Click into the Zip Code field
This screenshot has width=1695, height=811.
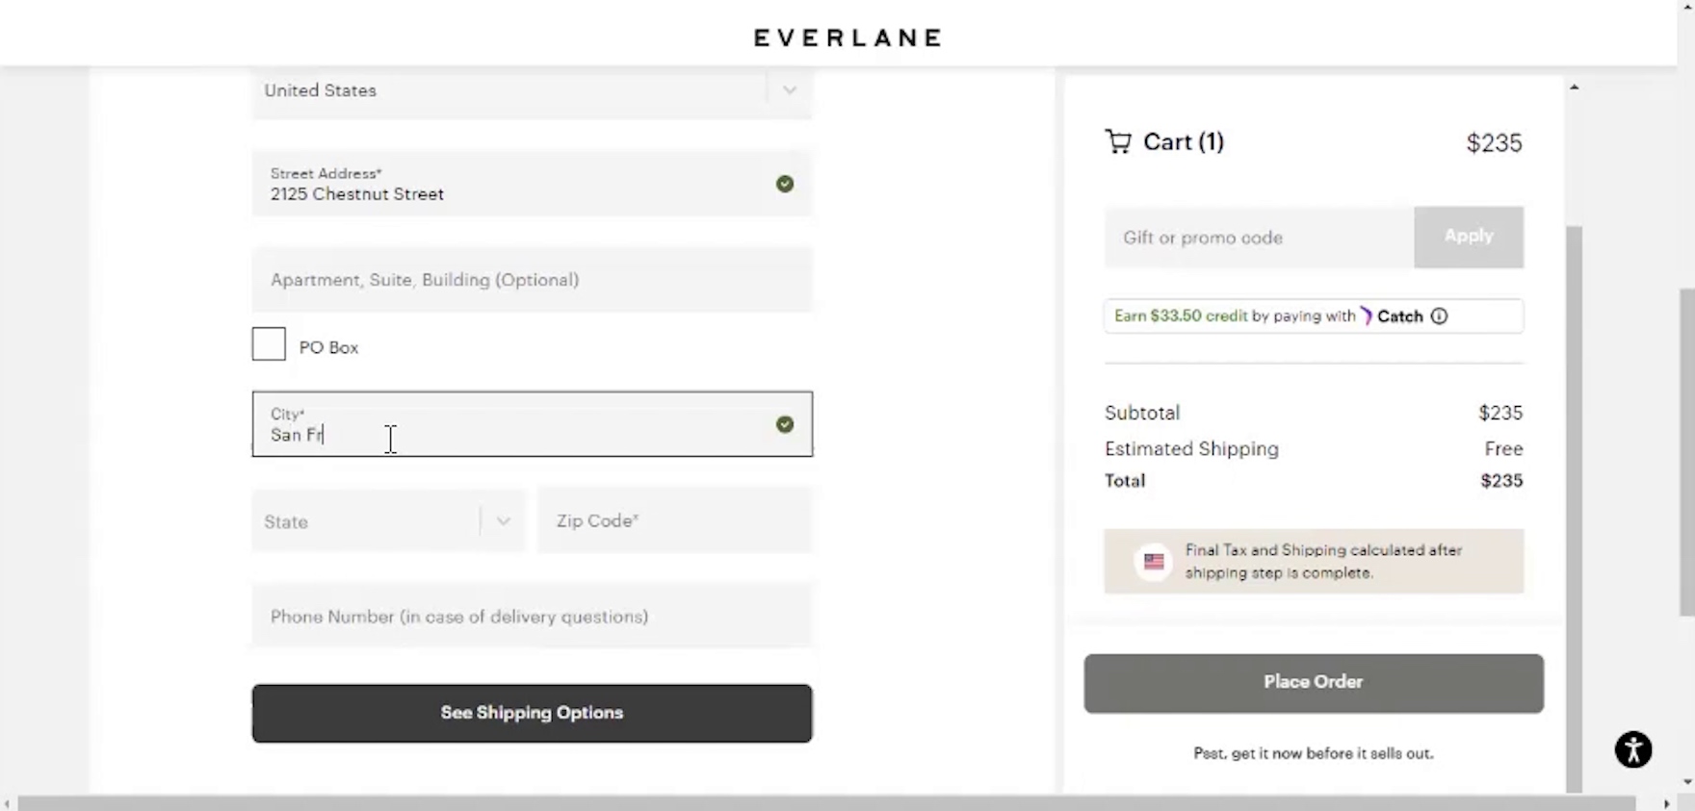tap(674, 521)
